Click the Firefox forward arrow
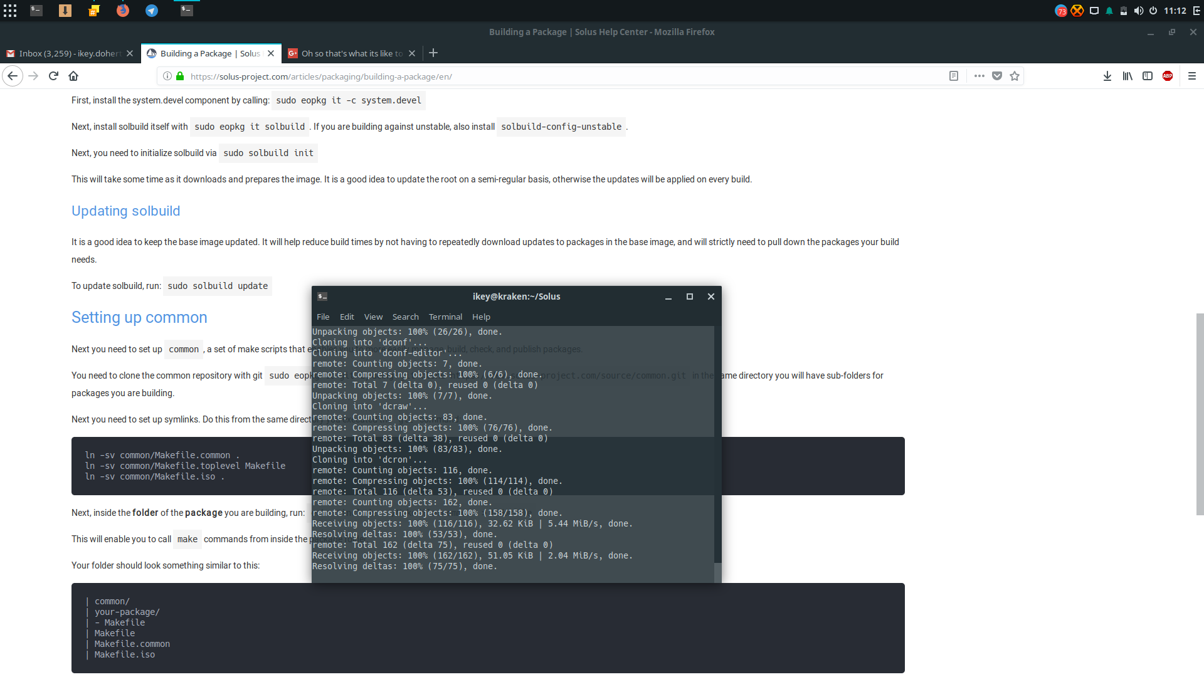Screen dimensions: 1204x677 click(33, 76)
